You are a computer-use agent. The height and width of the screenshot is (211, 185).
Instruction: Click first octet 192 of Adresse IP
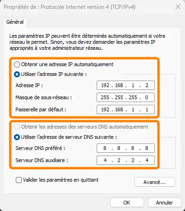coord(105,85)
